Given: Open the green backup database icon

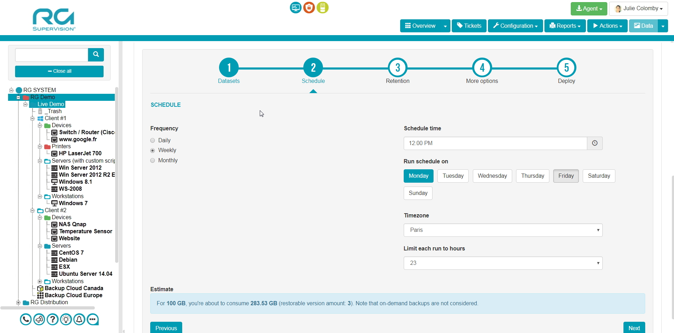Looking at the screenshot, I should [x=323, y=7].
